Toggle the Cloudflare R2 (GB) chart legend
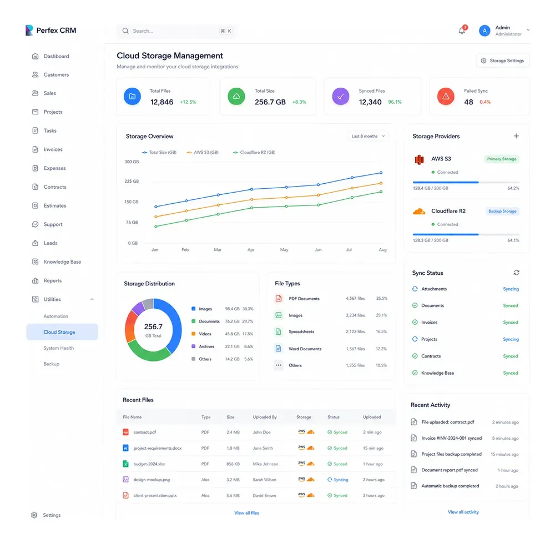The width and height of the screenshot is (555, 543). click(x=254, y=153)
